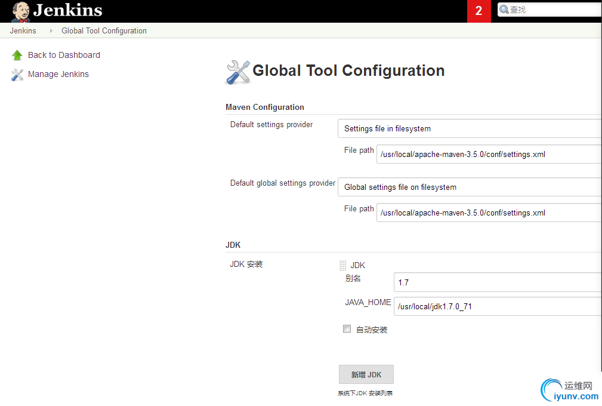Click the JAVA_HOME input field
This screenshot has height=406, width=602.
(x=498, y=306)
